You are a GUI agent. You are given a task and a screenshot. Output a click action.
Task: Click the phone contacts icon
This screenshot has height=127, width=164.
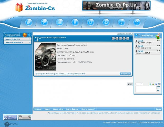[137, 22]
